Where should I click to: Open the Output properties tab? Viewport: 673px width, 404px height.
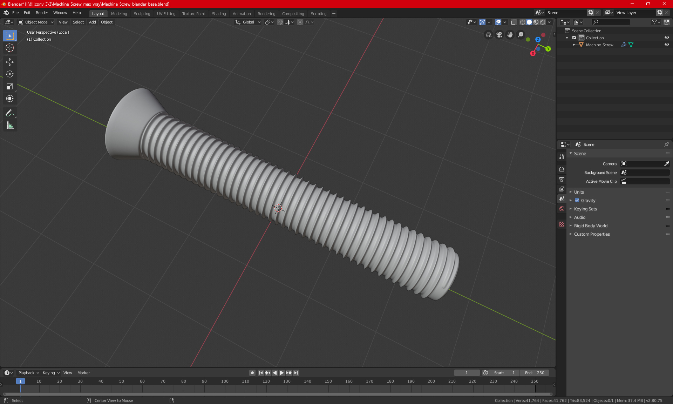coord(562,179)
